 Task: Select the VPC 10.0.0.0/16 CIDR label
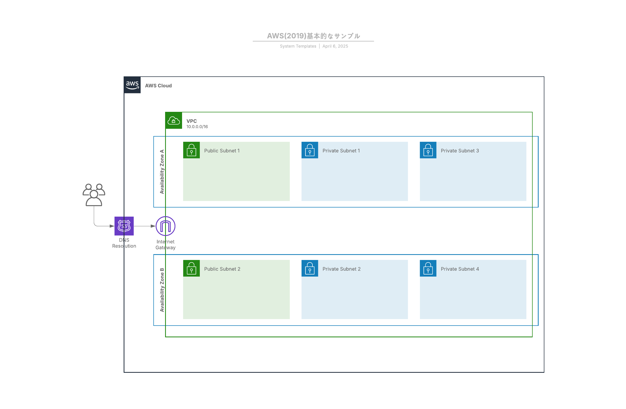coord(197,127)
